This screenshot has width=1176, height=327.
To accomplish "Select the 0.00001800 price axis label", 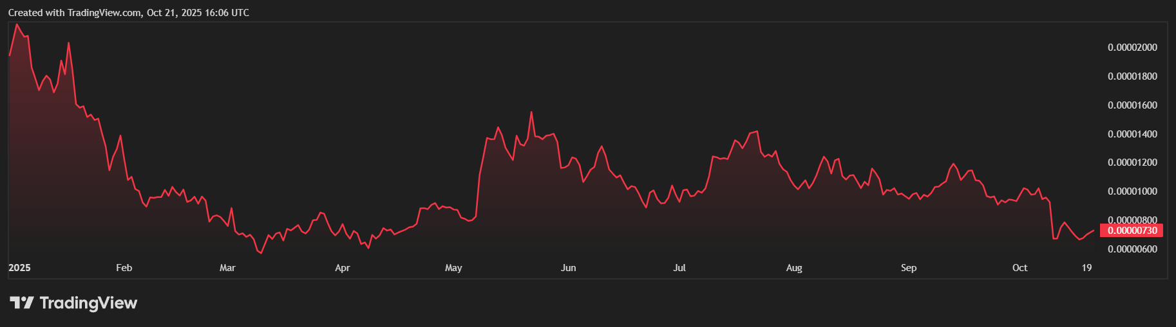I will [1132, 76].
